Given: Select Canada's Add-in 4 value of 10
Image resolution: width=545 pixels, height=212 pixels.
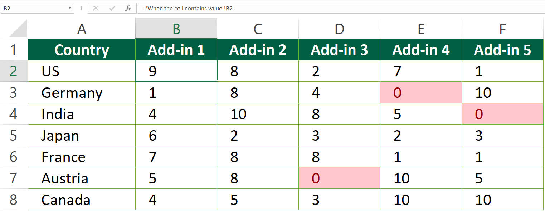Looking at the screenshot, I should click(420, 200).
